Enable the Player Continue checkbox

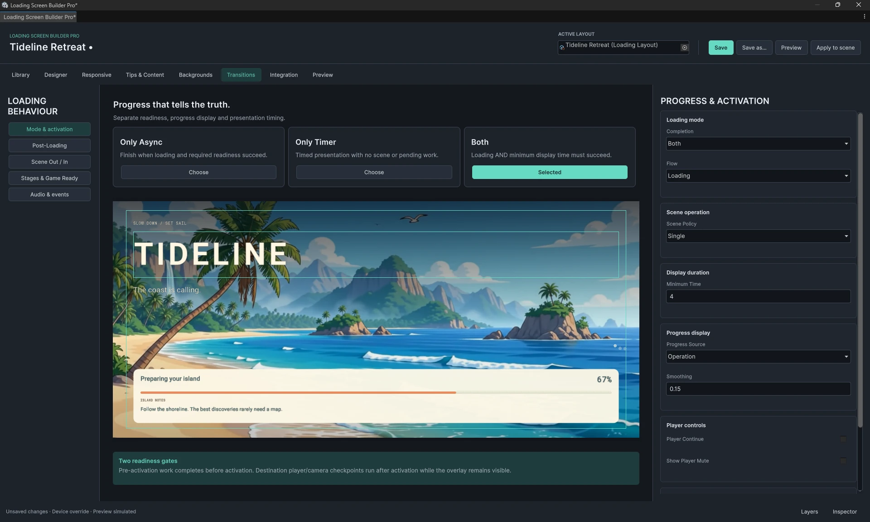(843, 439)
